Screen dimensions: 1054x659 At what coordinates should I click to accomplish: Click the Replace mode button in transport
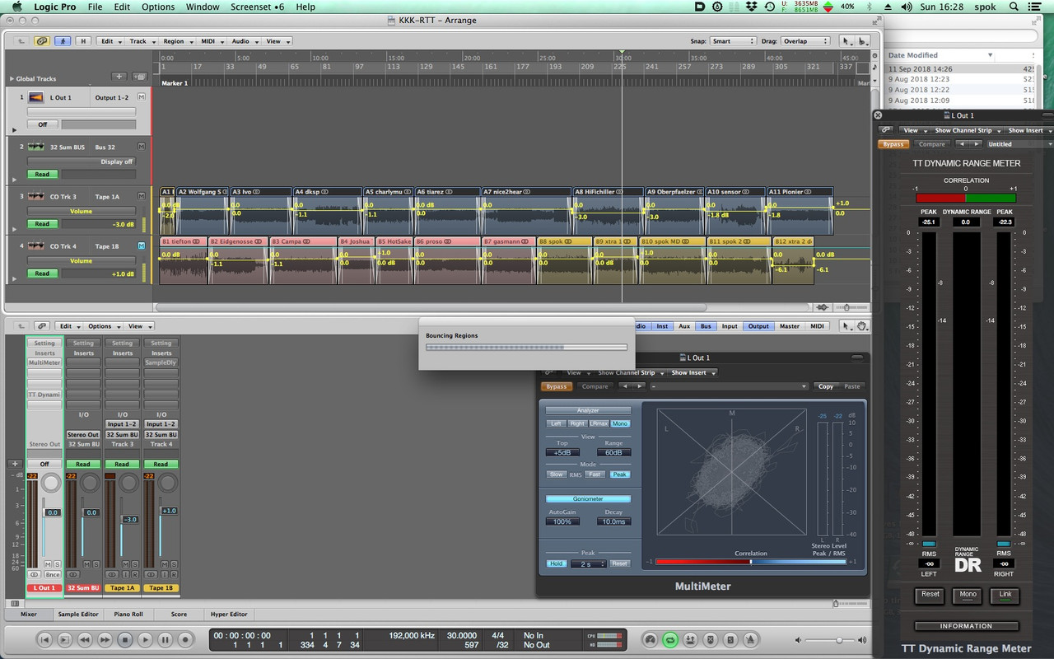pos(711,639)
